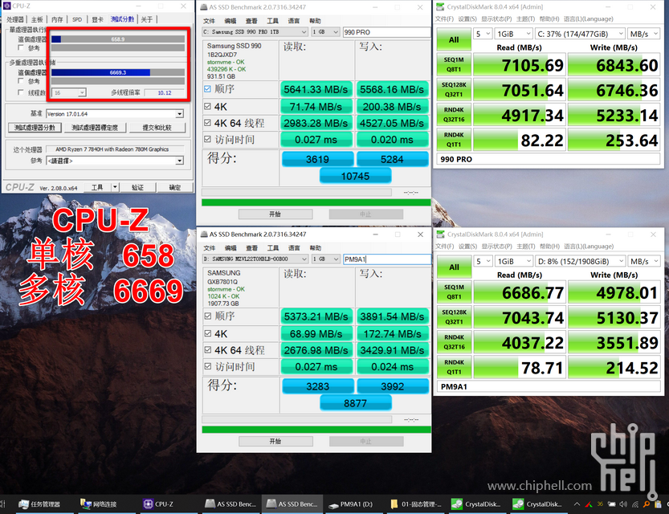Show hidden tray icons with the chevron

click(577, 504)
